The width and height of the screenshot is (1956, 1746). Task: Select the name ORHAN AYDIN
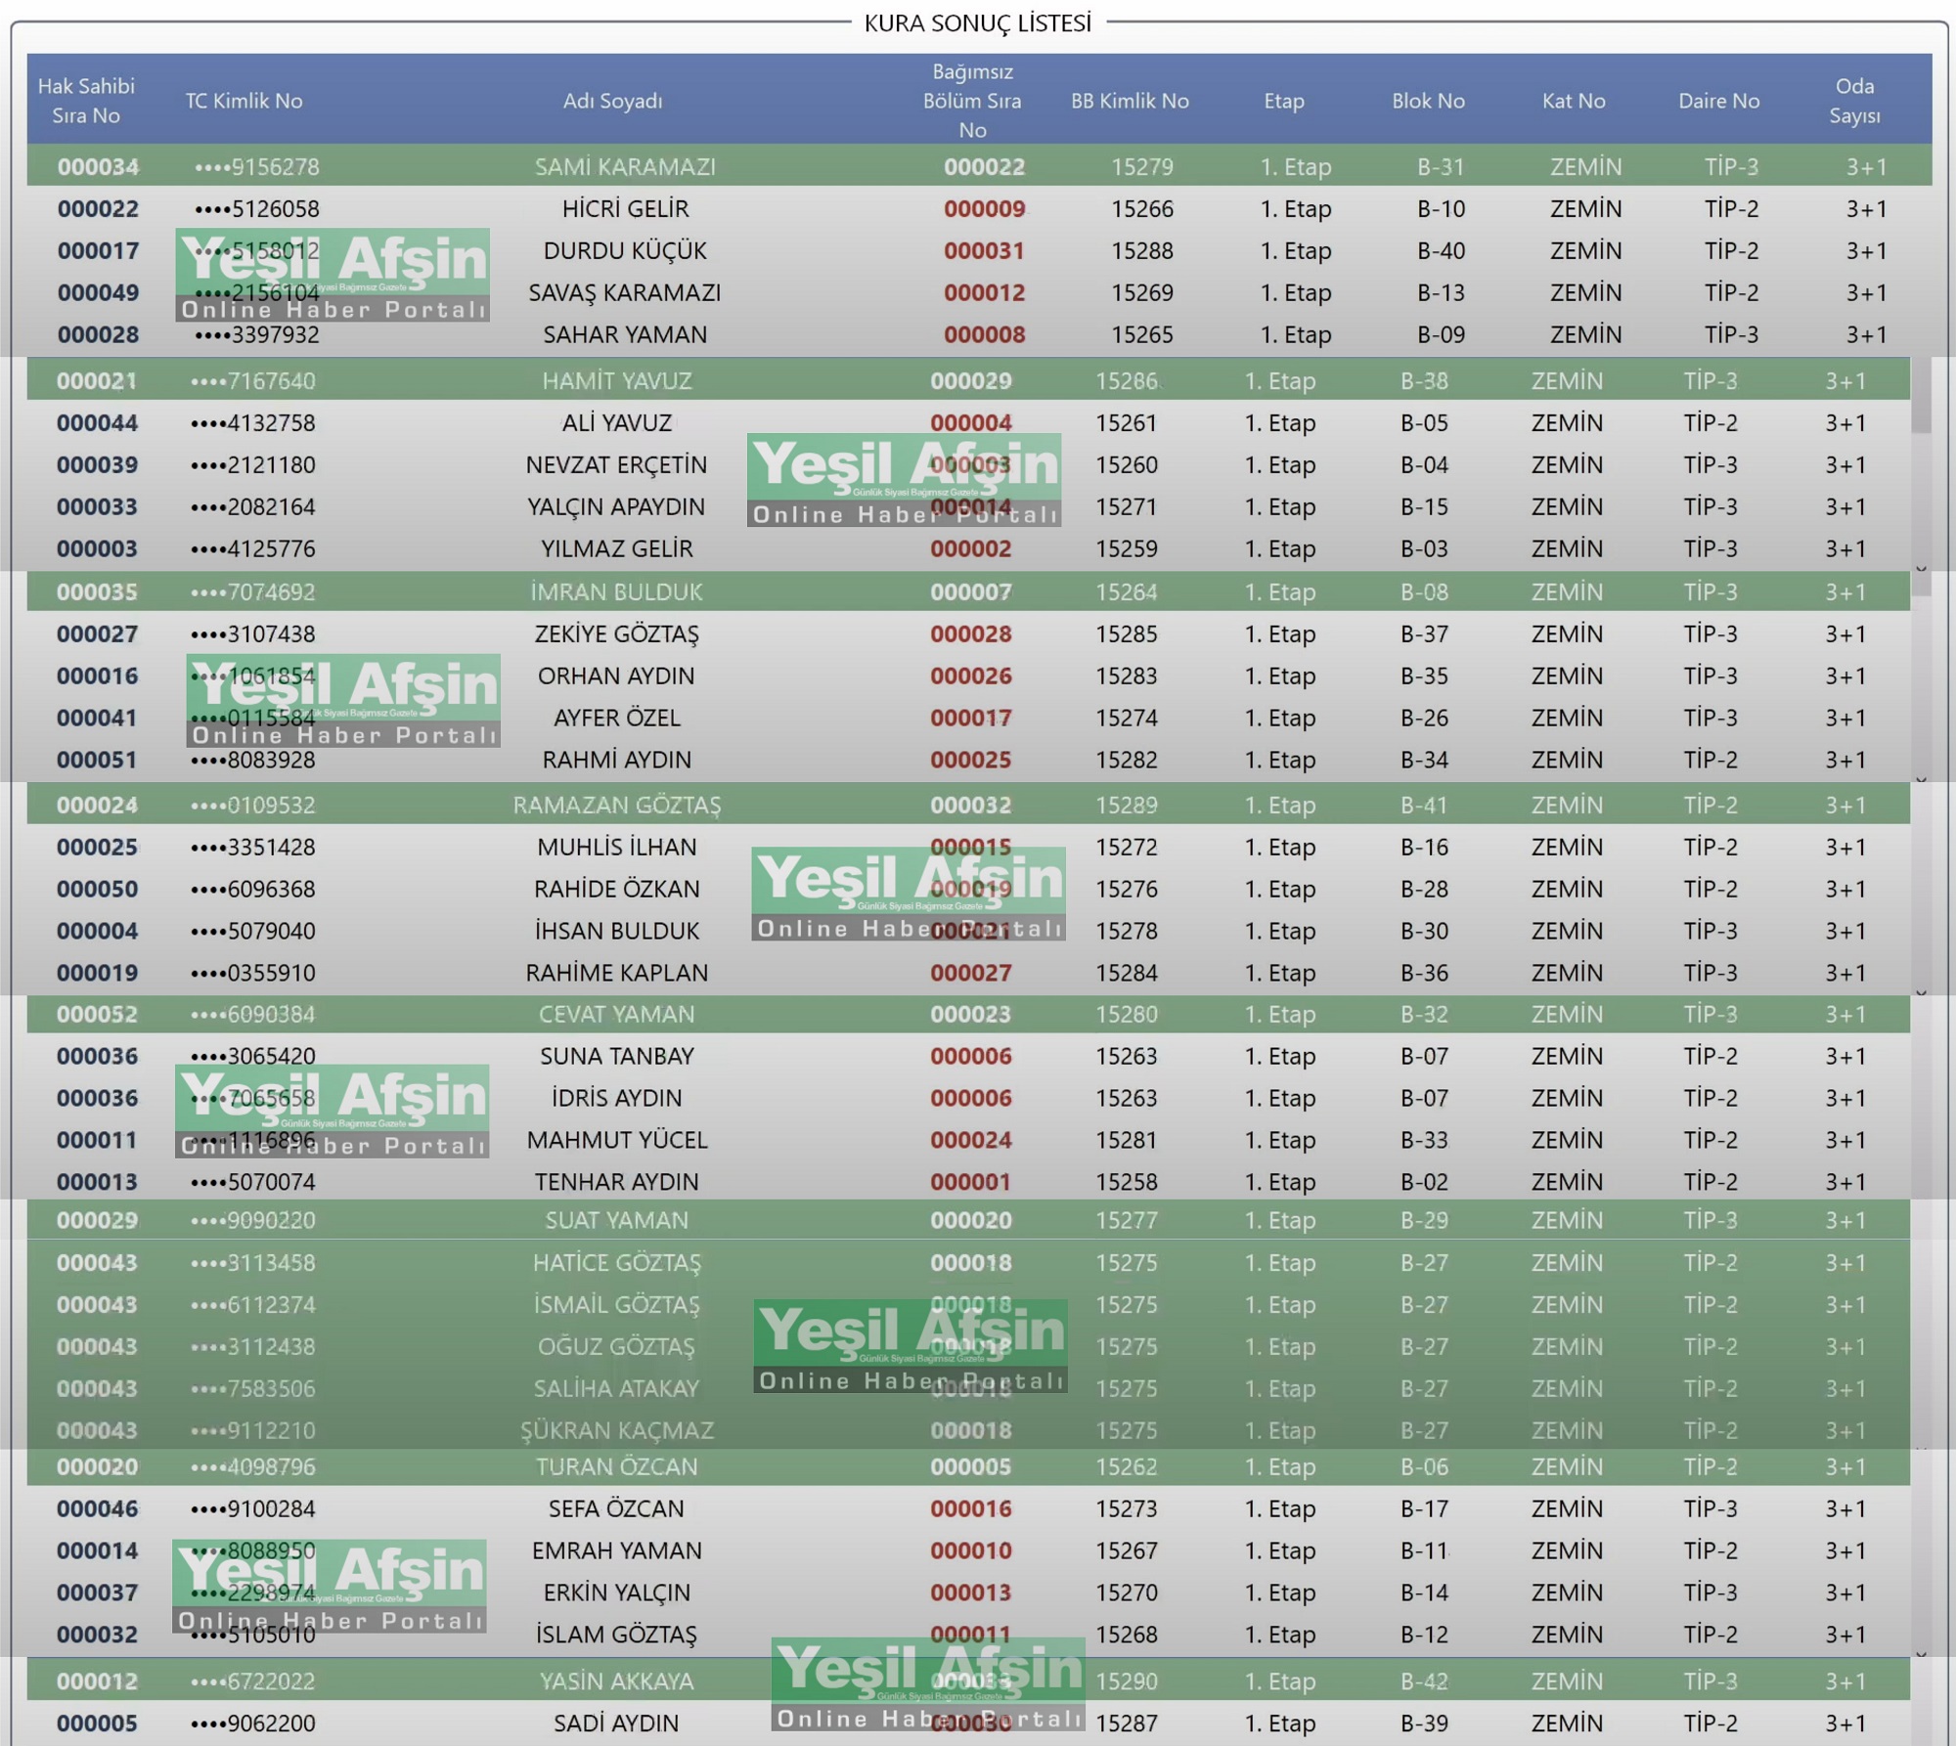coord(616,676)
